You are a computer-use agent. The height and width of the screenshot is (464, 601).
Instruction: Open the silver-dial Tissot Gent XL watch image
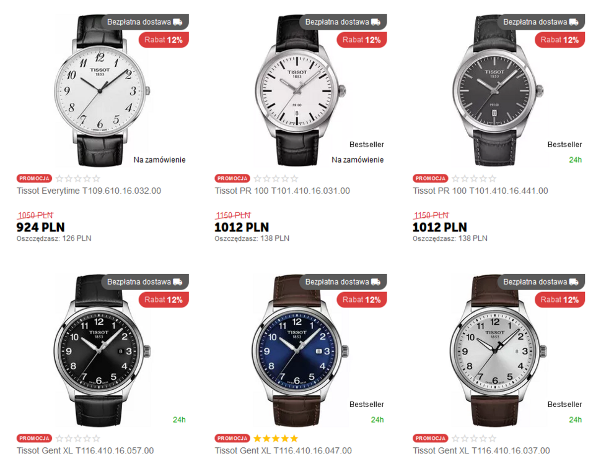click(498, 351)
